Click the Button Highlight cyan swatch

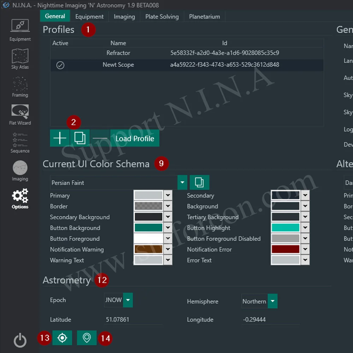click(x=286, y=227)
